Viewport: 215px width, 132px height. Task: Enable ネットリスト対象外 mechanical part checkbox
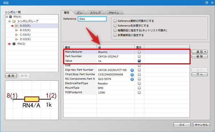[x=115, y=30]
